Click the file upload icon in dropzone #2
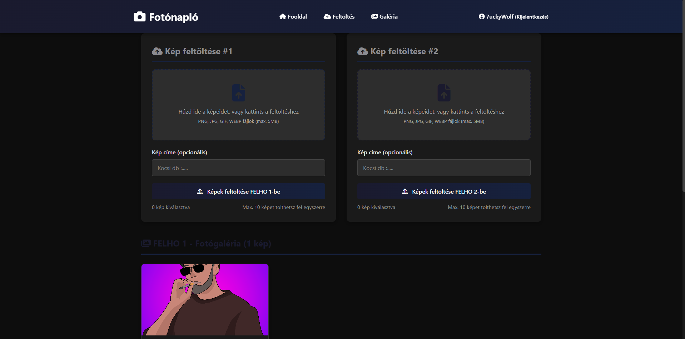The image size is (685, 339). pyautogui.click(x=444, y=93)
